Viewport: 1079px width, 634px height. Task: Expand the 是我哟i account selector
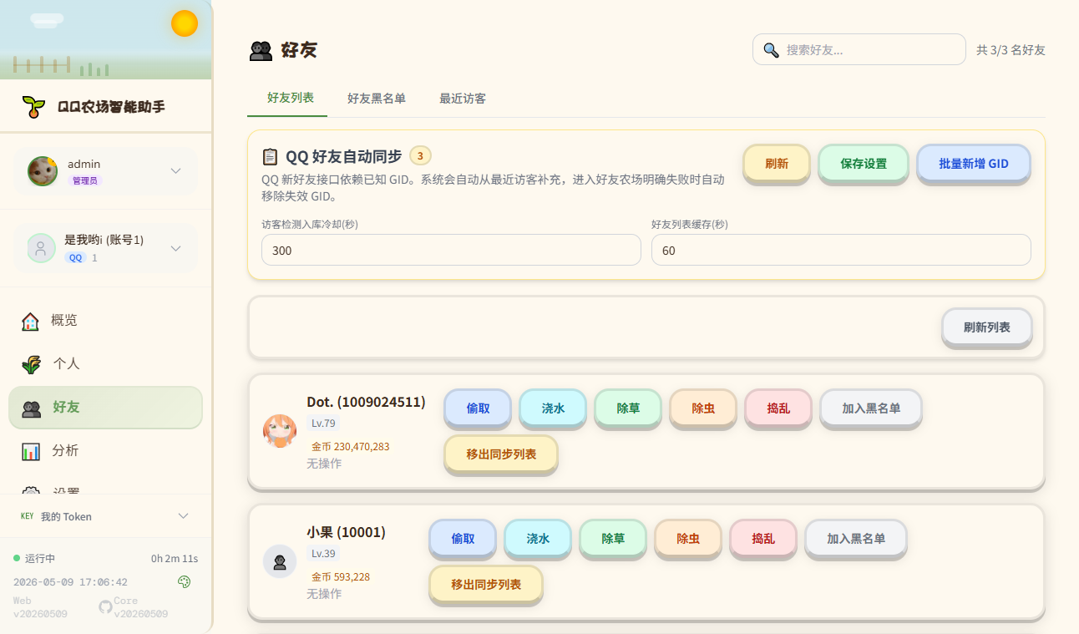pyautogui.click(x=176, y=248)
